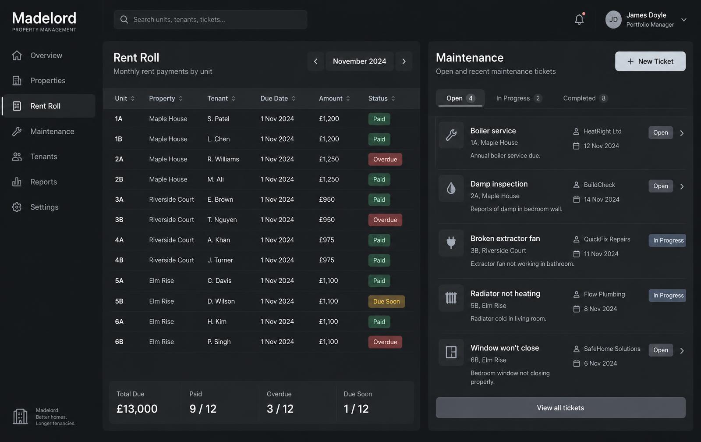This screenshot has height=442, width=701.
Task: Click tenant name T. Nguyen
Action: [222, 220]
